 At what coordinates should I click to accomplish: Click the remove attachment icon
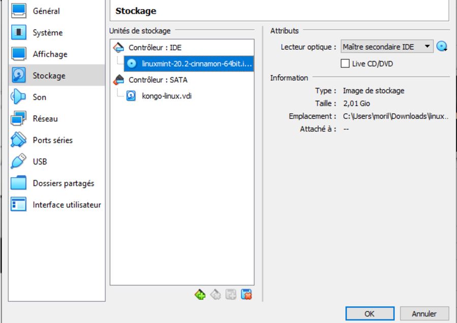tap(247, 295)
